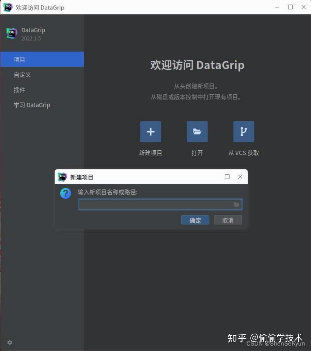Highlight the 项目 sidebar item
Image resolution: width=311 pixels, height=351 pixels.
19,60
